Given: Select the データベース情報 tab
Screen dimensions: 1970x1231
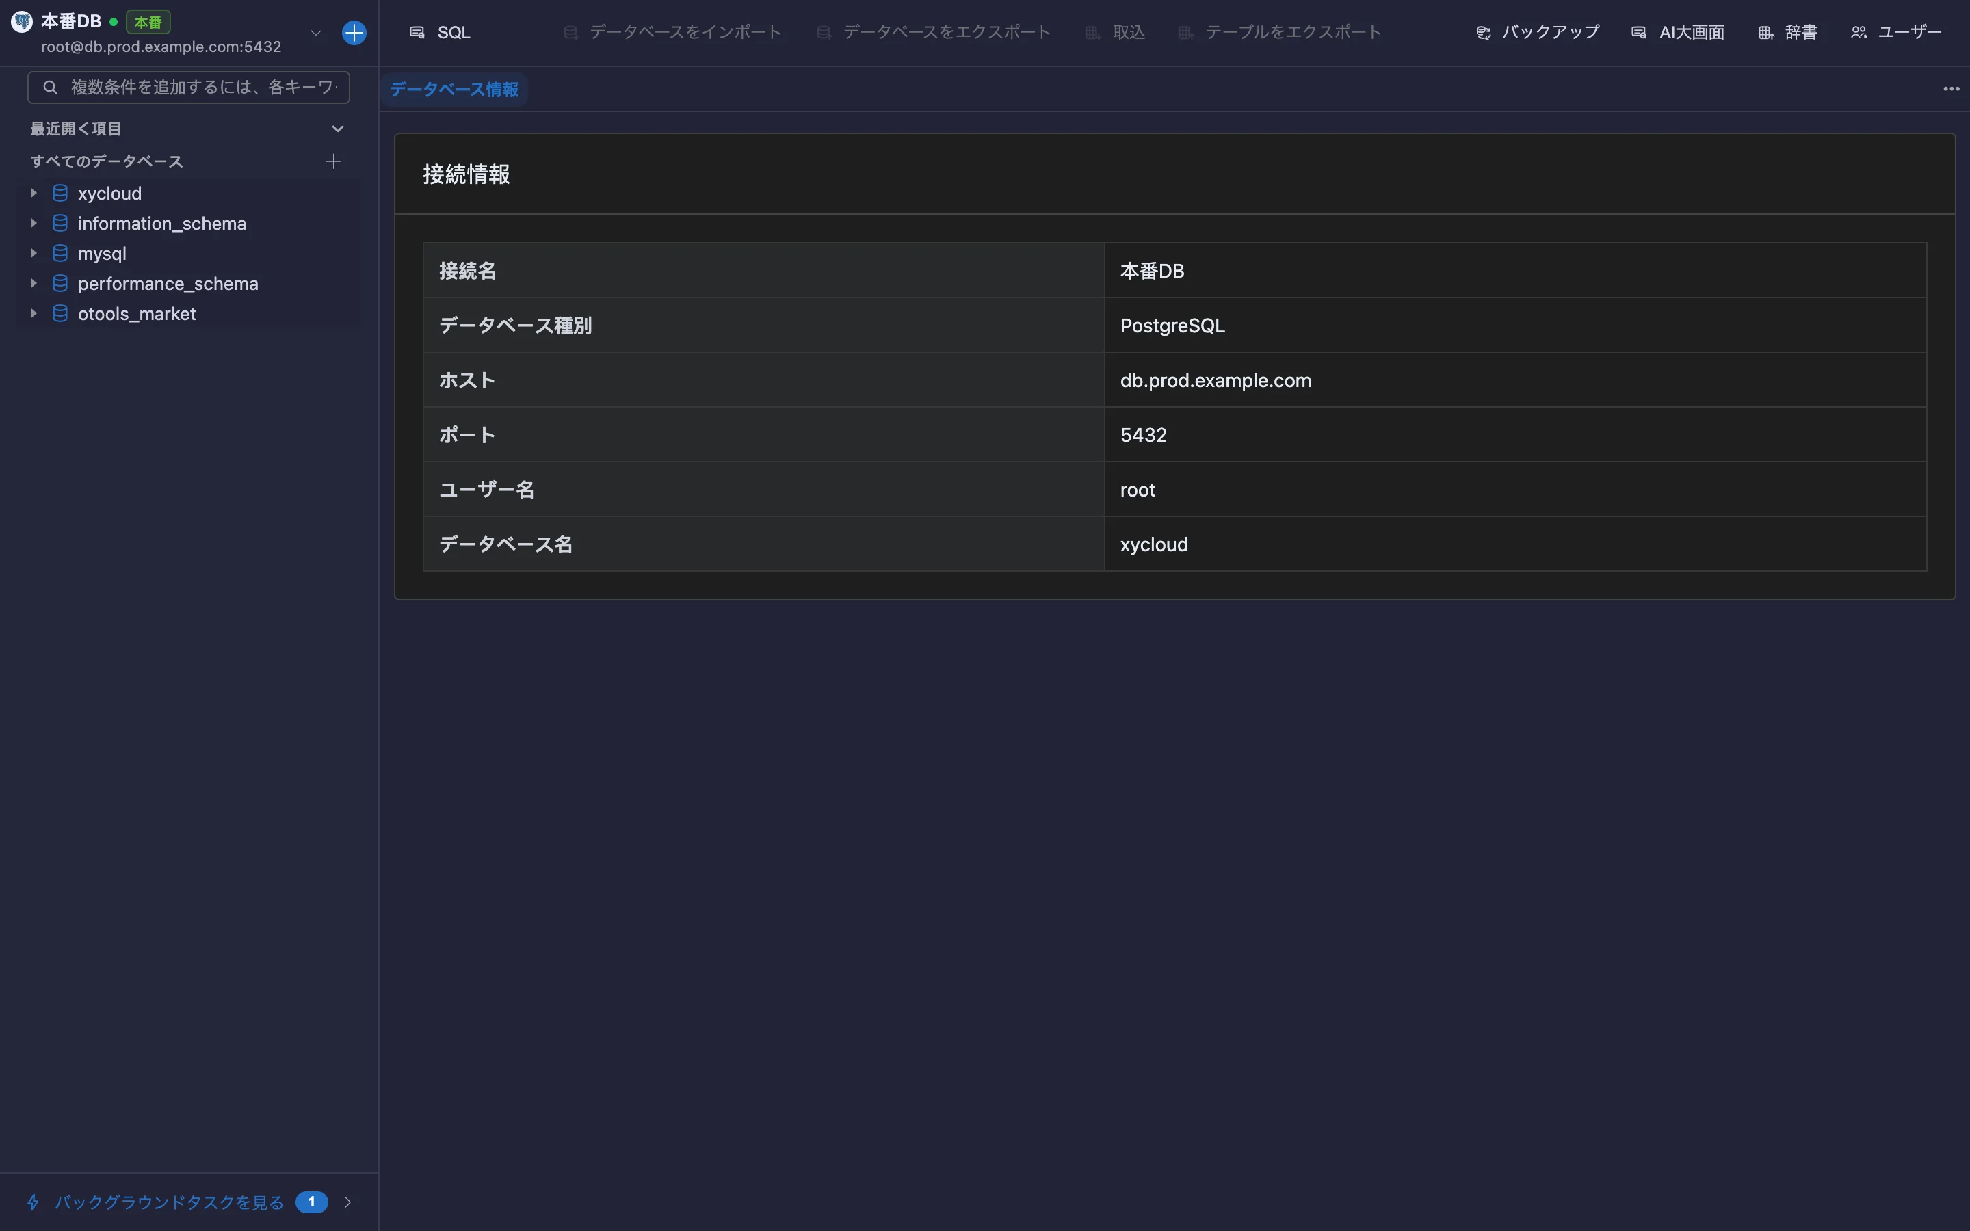Looking at the screenshot, I should coord(454,90).
